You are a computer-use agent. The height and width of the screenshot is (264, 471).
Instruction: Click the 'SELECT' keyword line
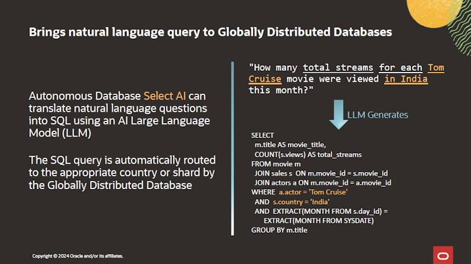coord(263,136)
